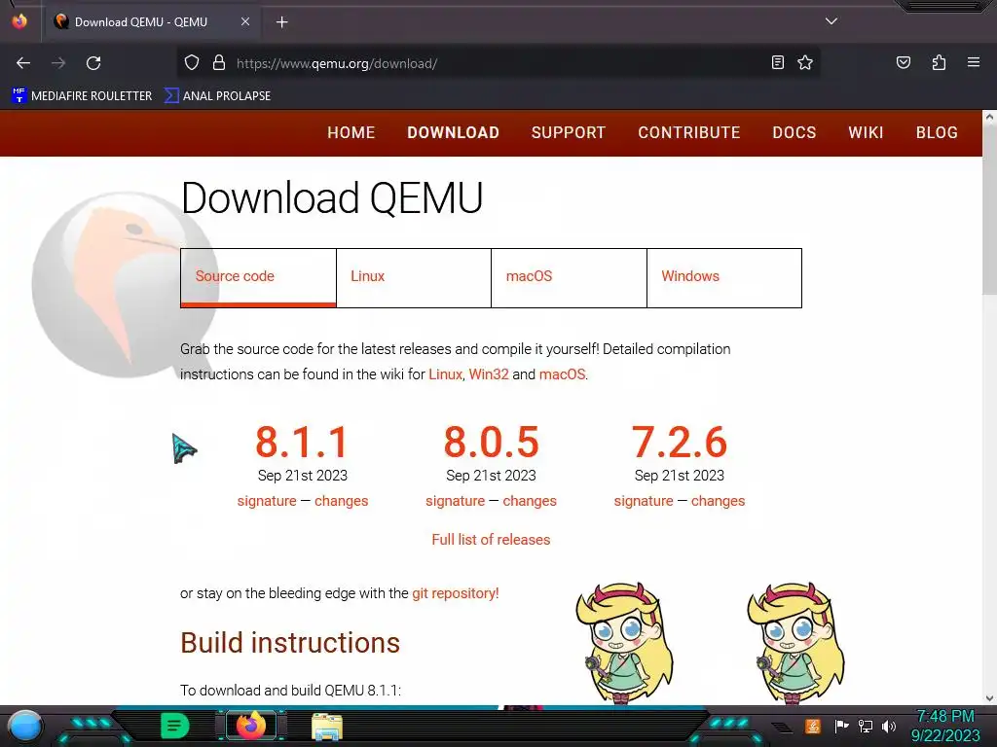This screenshot has height=747, width=997.
Task: Toggle reader view icon in address bar
Action: 778,62
